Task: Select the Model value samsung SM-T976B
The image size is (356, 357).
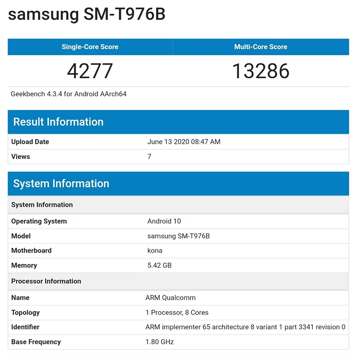Action: (x=178, y=236)
